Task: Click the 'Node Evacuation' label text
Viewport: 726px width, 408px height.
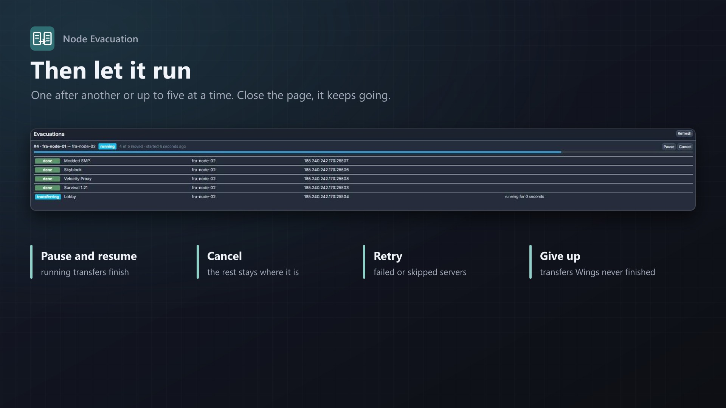Action: 100,39
